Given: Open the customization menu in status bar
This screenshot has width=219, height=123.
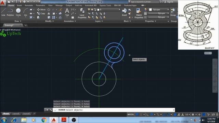Looking at the screenshot, I should point(217,114).
